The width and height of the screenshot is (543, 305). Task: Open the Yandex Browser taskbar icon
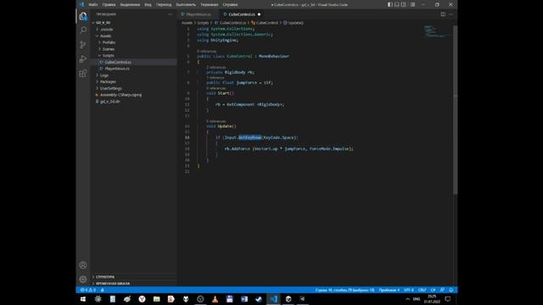142,299
